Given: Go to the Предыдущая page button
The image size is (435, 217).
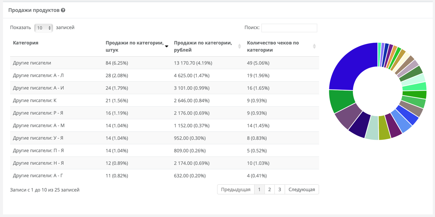Looking at the screenshot, I should coord(235,189).
